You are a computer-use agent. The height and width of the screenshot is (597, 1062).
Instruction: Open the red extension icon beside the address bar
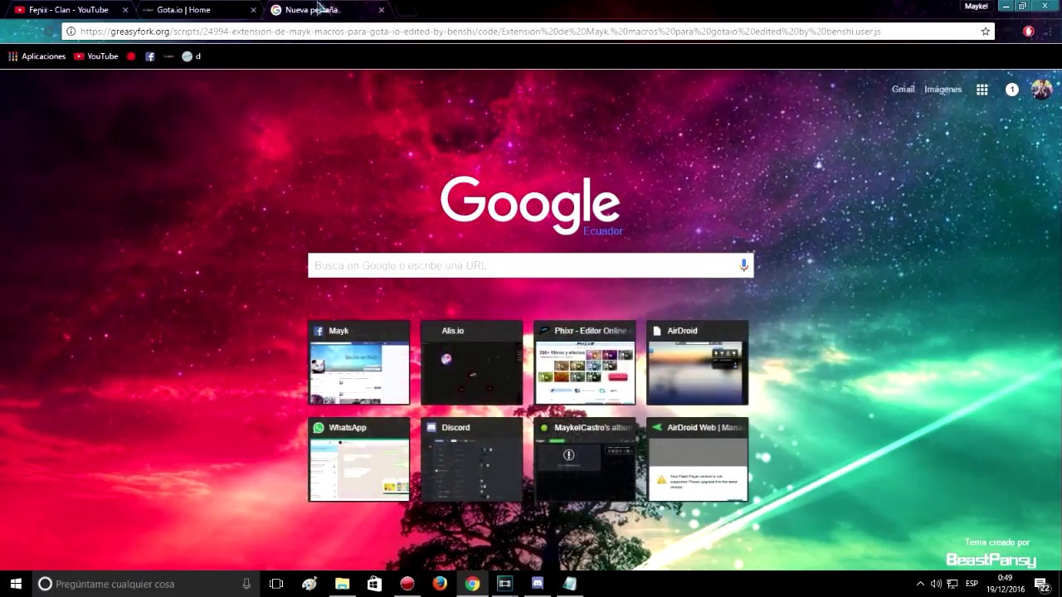[x=1029, y=32]
